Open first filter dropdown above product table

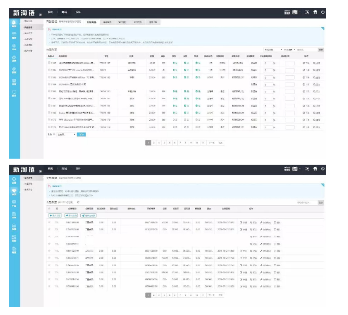tap(271, 49)
